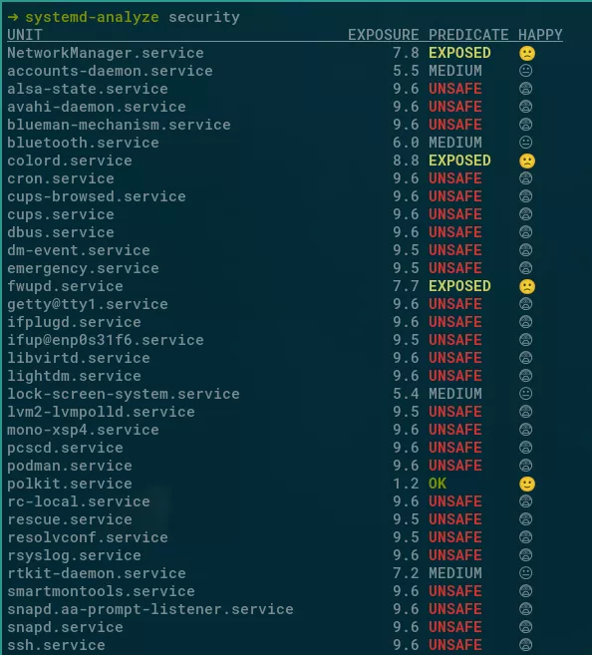The width and height of the screenshot is (592, 655).
Task: Click the HAPPY column header
Action: tap(540, 35)
